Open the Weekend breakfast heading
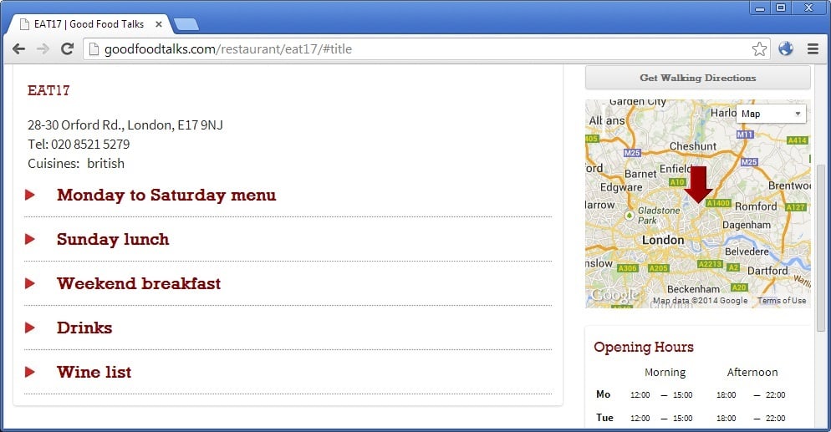This screenshot has height=432, width=831. coord(139,283)
